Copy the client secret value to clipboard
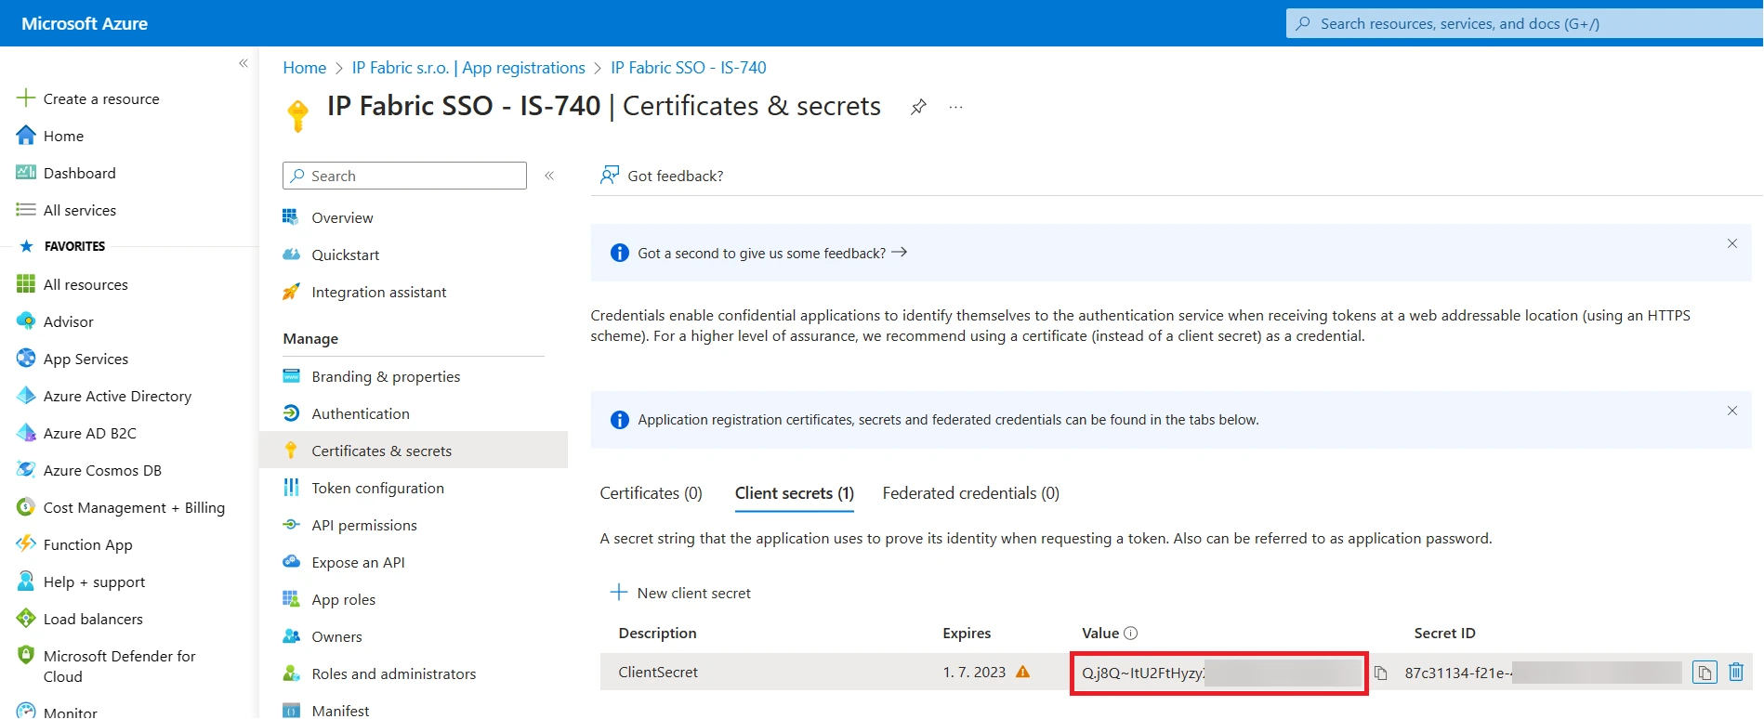Image resolution: width=1764 pixels, height=719 pixels. pyautogui.click(x=1381, y=673)
